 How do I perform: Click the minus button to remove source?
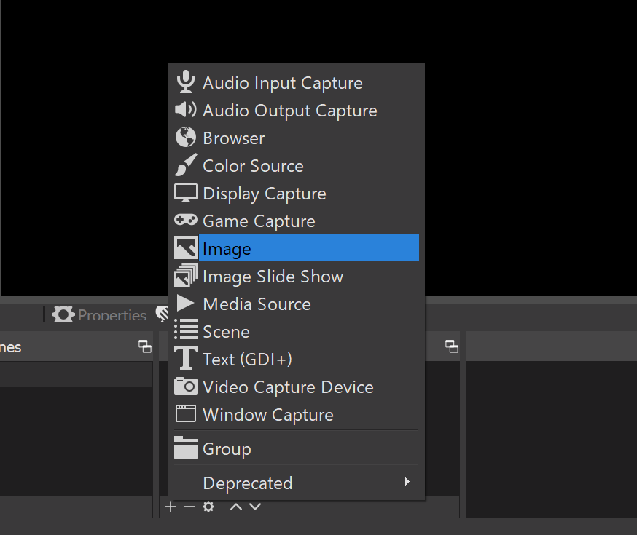point(189,507)
